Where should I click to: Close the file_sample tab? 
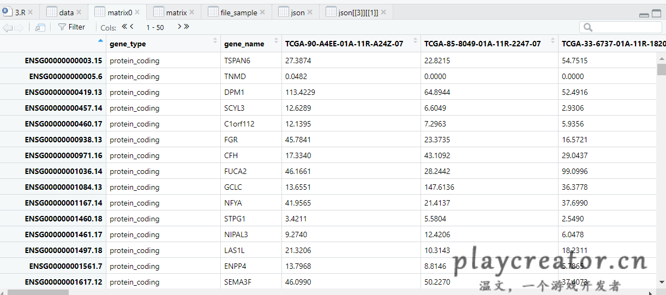coord(262,13)
